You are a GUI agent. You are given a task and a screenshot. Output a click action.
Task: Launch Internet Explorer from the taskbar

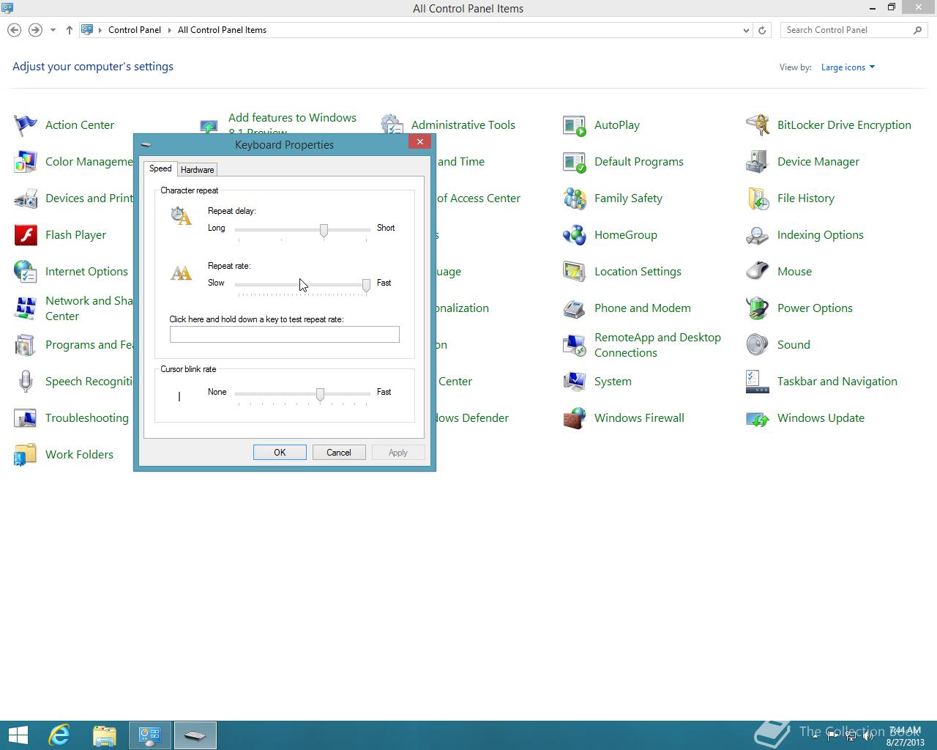point(59,735)
